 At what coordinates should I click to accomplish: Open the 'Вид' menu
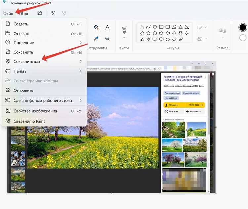pyautogui.click(x=25, y=13)
